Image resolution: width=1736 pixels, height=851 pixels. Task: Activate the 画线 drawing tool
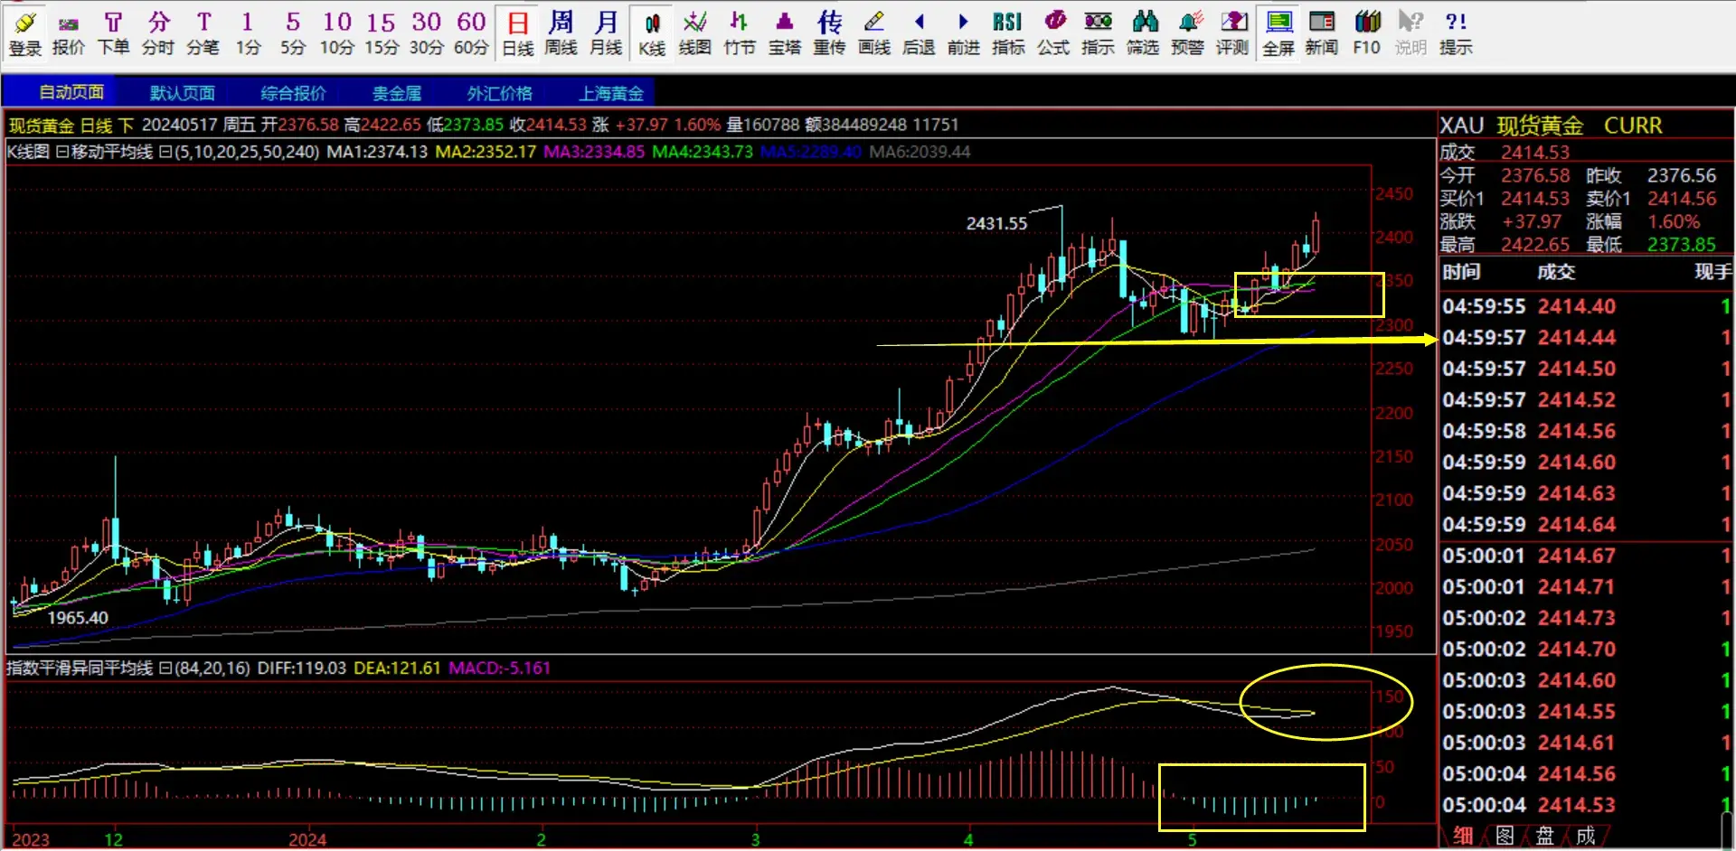click(x=873, y=33)
